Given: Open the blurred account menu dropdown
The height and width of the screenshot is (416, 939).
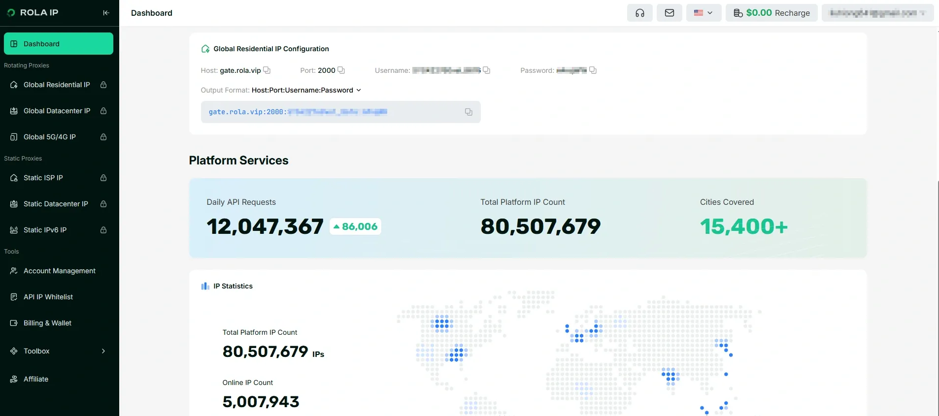Looking at the screenshot, I should pyautogui.click(x=877, y=13).
